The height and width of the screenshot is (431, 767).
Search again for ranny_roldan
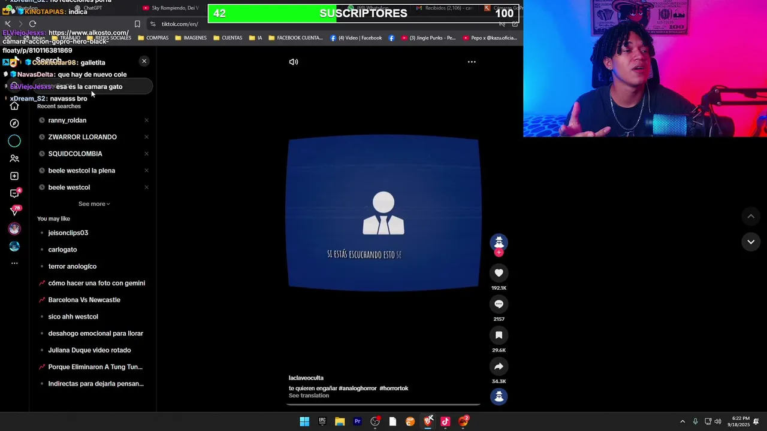pyautogui.click(x=67, y=120)
